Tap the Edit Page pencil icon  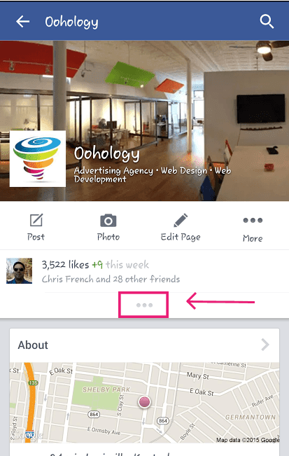pyautogui.click(x=181, y=221)
